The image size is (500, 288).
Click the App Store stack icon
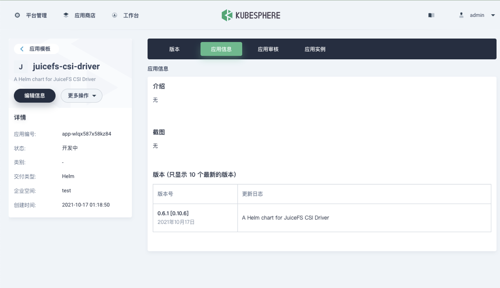[66, 15]
